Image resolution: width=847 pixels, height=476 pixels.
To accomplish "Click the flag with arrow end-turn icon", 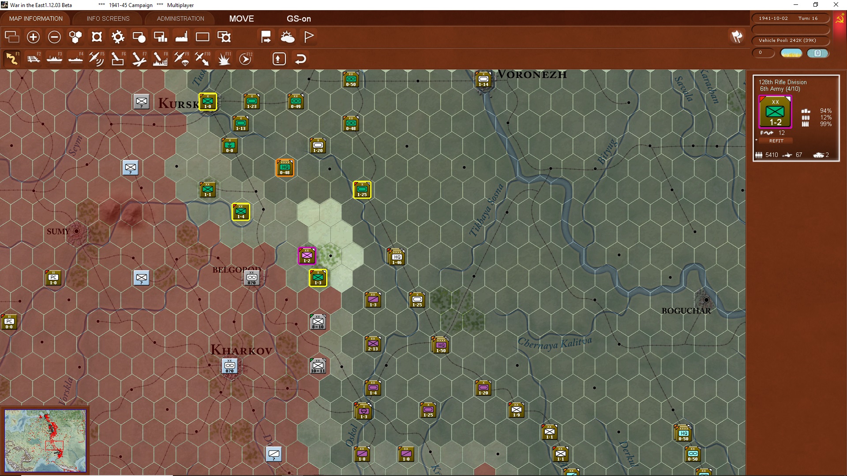I will [x=266, y=37].
